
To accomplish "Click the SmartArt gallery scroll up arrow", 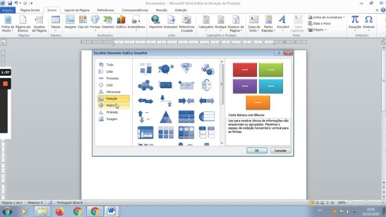I will 222,61.
